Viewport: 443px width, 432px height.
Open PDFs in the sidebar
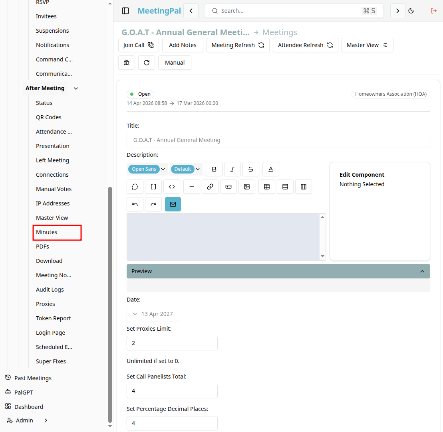42,247
